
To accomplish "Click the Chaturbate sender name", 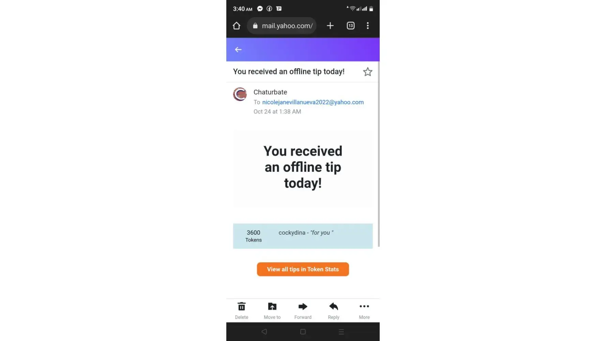I will click(270, 92).
